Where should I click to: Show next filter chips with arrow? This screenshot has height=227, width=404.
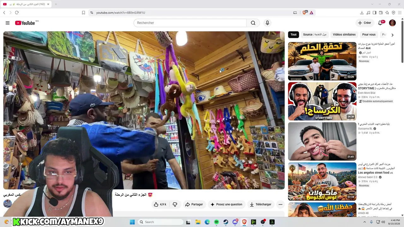click(392, 35)
